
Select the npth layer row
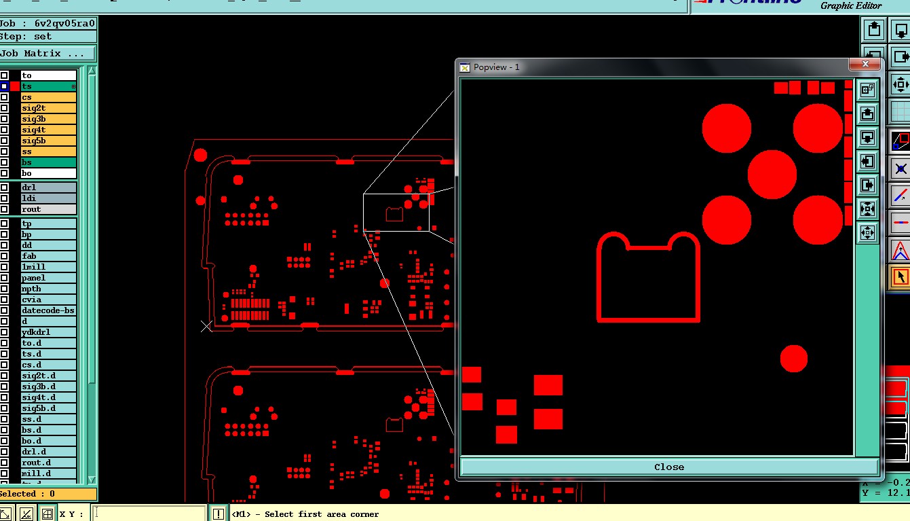point(48,289)
